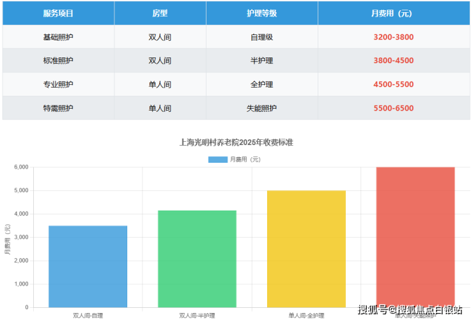Click the green 双人间-半护理 bar
473x320 pixels.
coord(197,259)
